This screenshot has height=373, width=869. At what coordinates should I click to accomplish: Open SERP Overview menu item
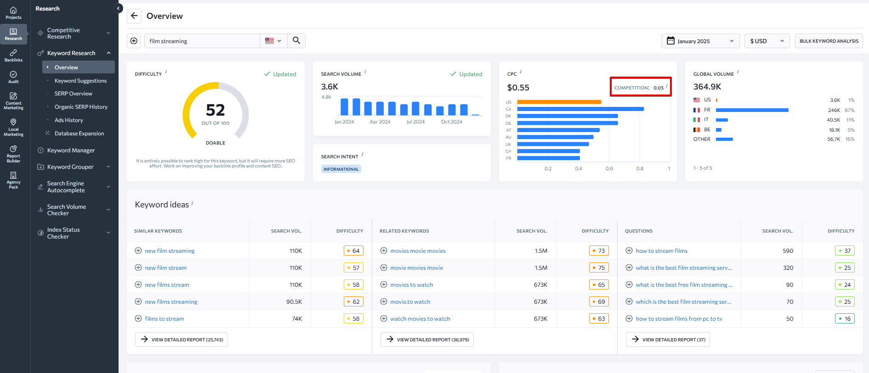coord(74,94)
